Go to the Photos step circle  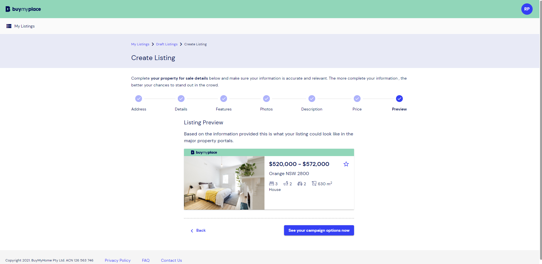click(x=266, y=99)
